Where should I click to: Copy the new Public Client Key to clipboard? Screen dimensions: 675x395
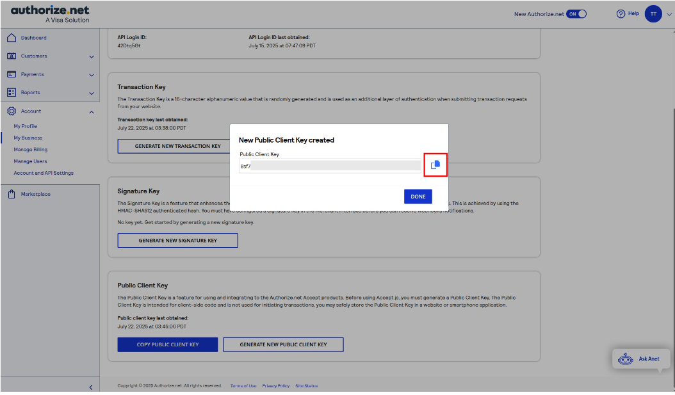[435, 165]
